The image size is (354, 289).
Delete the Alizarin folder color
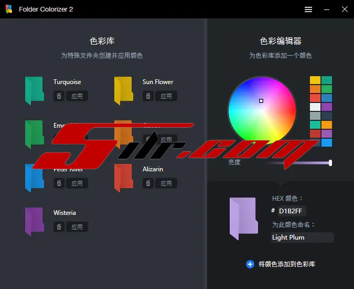click(148, 183)
